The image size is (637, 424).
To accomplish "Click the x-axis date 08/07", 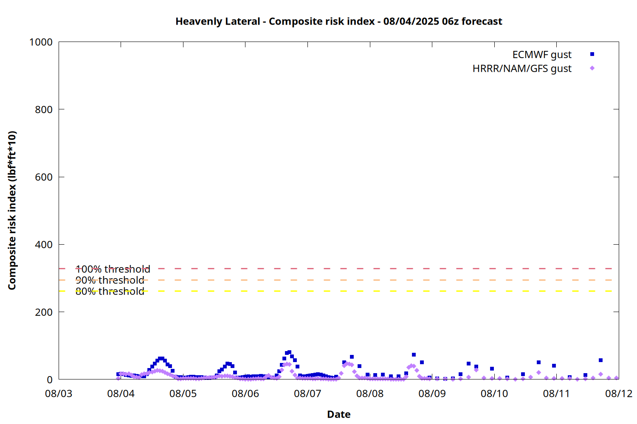I will (x=307, y=393).
